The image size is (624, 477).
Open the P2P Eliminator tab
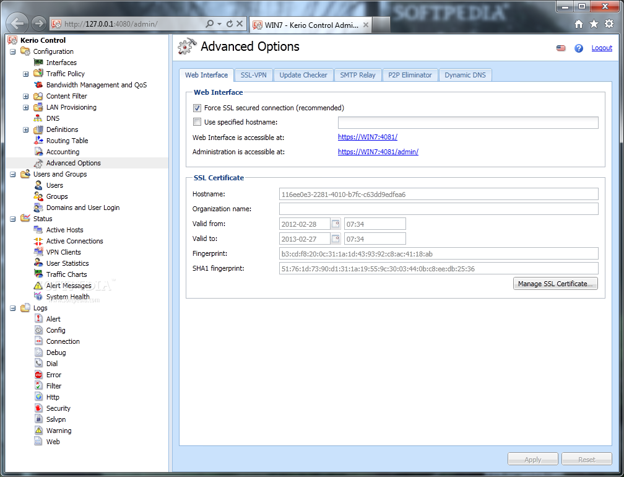(x=410, y=75)
